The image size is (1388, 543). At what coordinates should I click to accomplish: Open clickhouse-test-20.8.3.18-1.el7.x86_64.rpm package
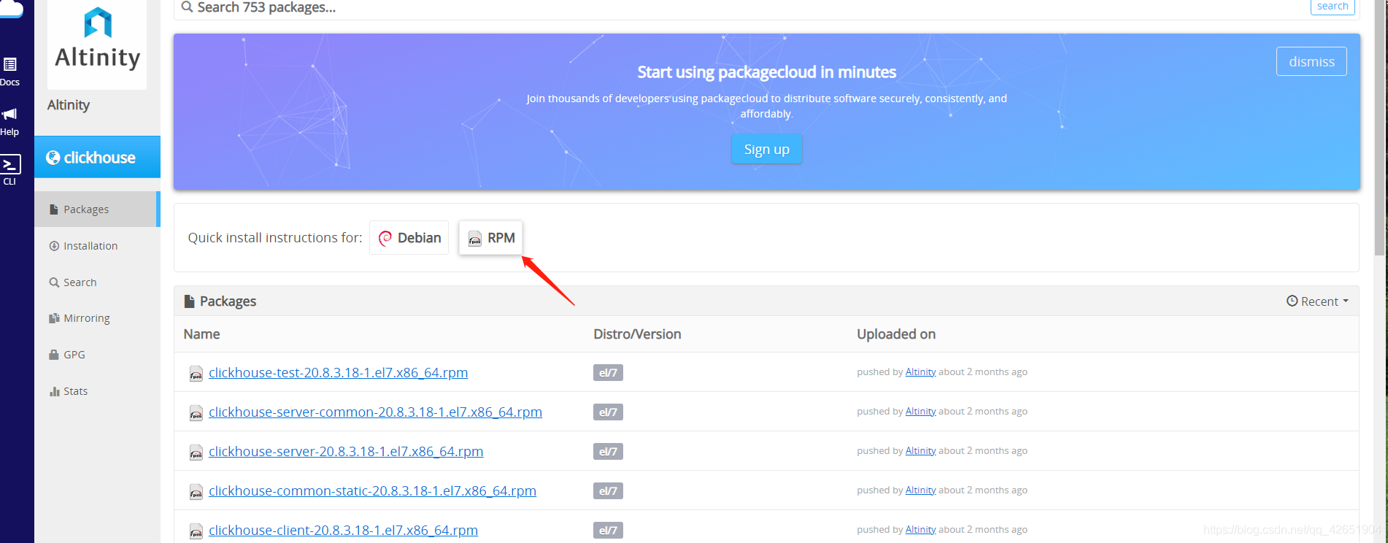tap(338, 373)
